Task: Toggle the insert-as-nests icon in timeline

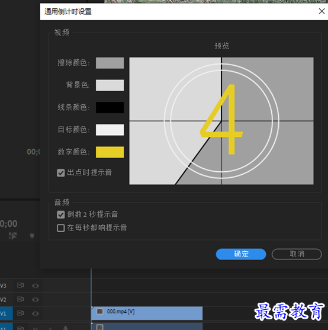Action: [x=12, y=236]
